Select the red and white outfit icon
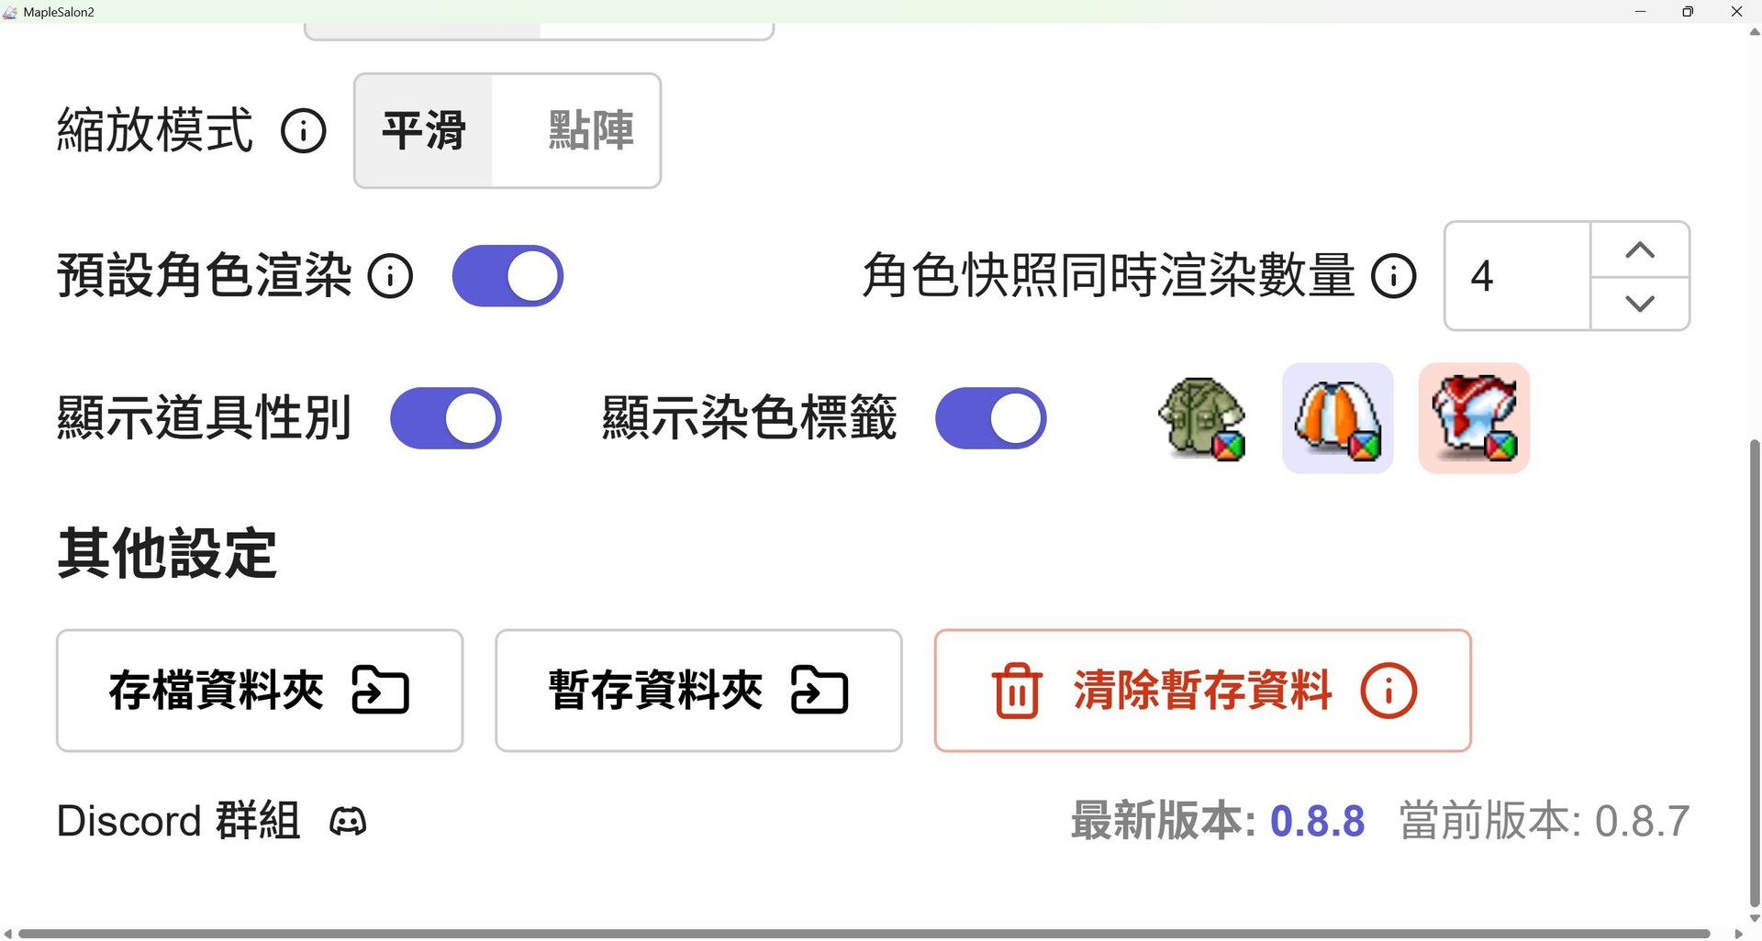Screen dimensions: 1762x941 (1474, 418)
